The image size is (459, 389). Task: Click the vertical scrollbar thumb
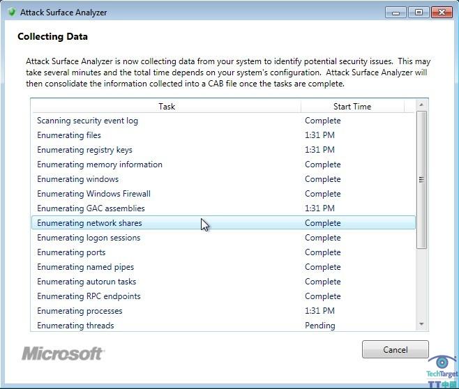[x=421, y=180]
